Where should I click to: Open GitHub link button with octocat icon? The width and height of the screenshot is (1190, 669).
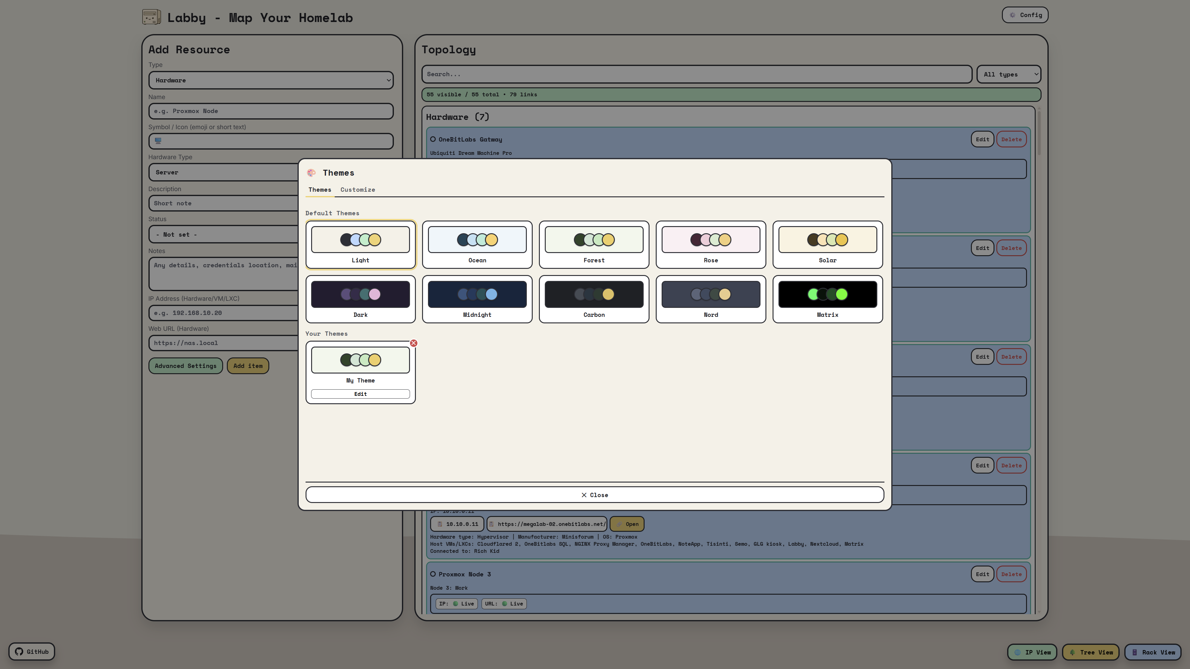[31, 651]
